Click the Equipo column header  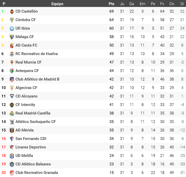[57, 4]
